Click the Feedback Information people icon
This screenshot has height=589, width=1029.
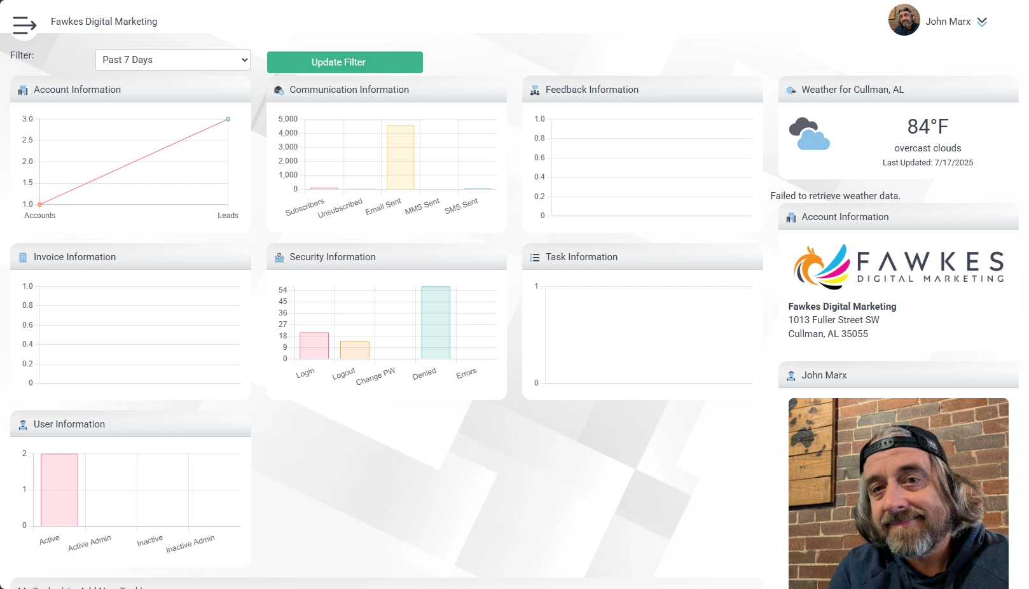[x=535, y=90]
